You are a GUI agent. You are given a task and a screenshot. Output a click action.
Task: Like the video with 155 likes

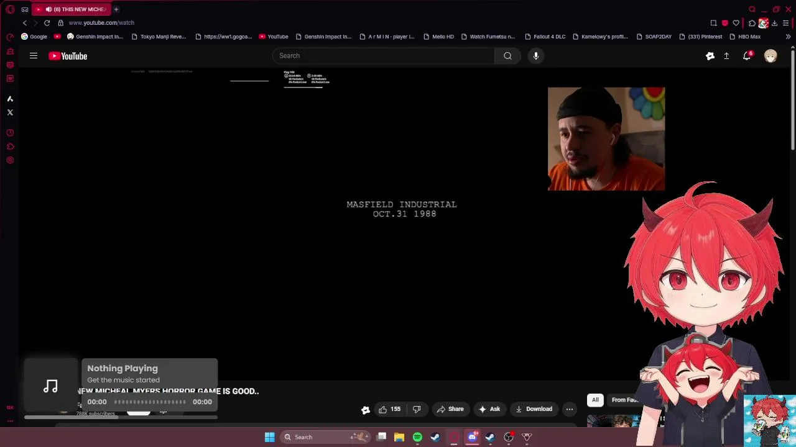tap(389, 409)
